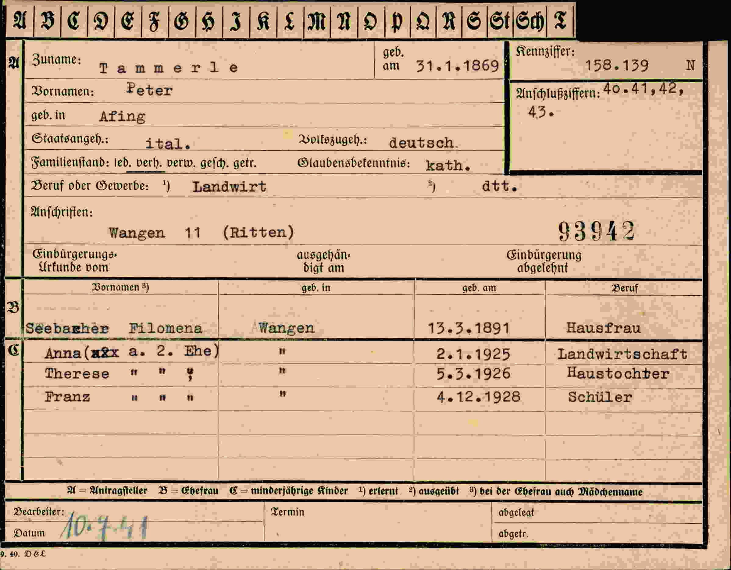This screenshot has height=570, width=731.
Task: Click the 'Bearbeiter:' label
Action: 39,512
